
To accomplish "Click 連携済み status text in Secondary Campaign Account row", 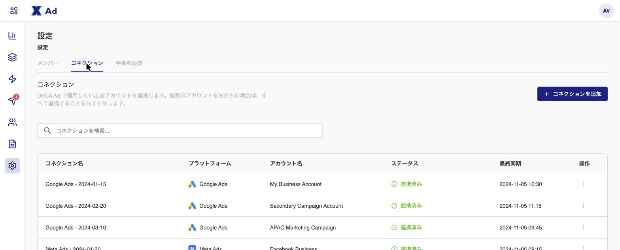I will point(411,206).
